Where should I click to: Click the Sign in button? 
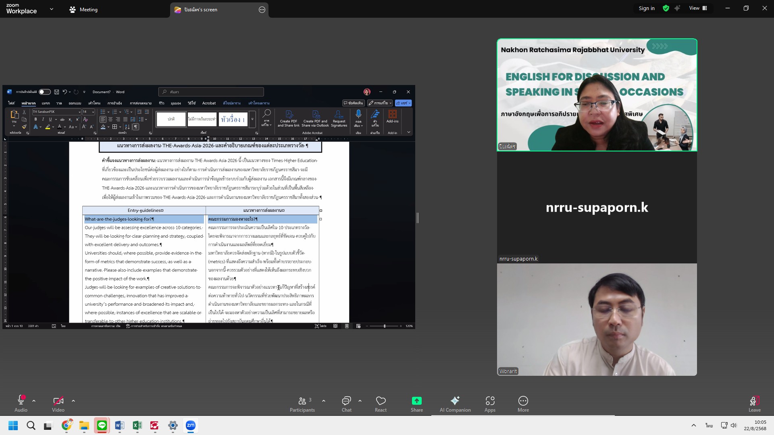tap(646, 8)
